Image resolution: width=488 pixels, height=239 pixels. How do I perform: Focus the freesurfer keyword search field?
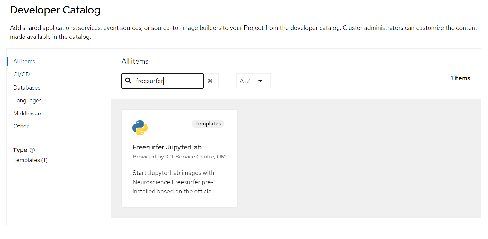tap(163, 81)
